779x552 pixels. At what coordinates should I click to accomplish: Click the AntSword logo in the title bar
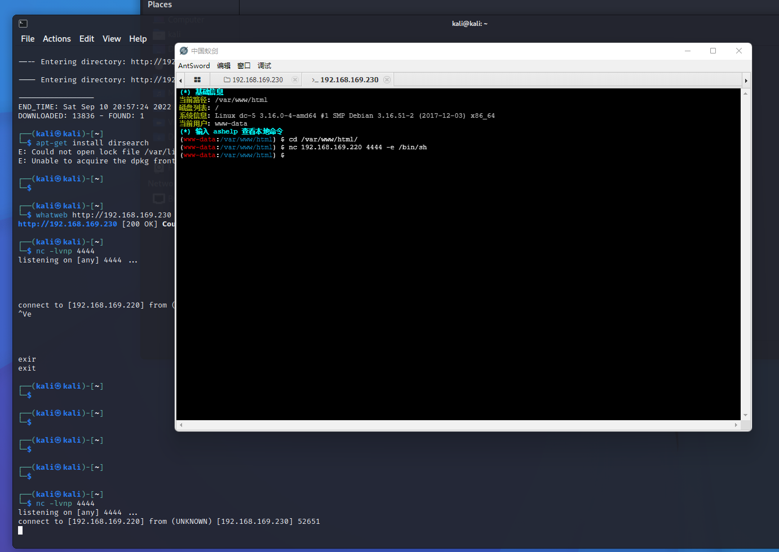184,51
